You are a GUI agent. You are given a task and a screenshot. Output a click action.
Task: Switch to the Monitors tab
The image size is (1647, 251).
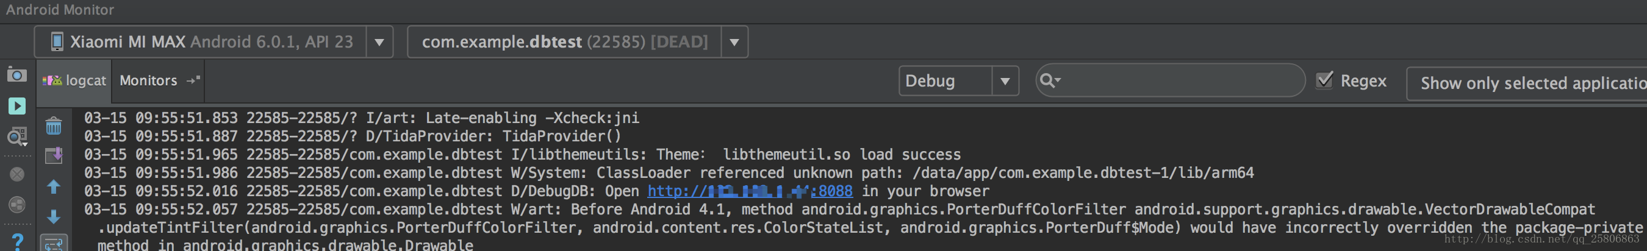[148, 80]
